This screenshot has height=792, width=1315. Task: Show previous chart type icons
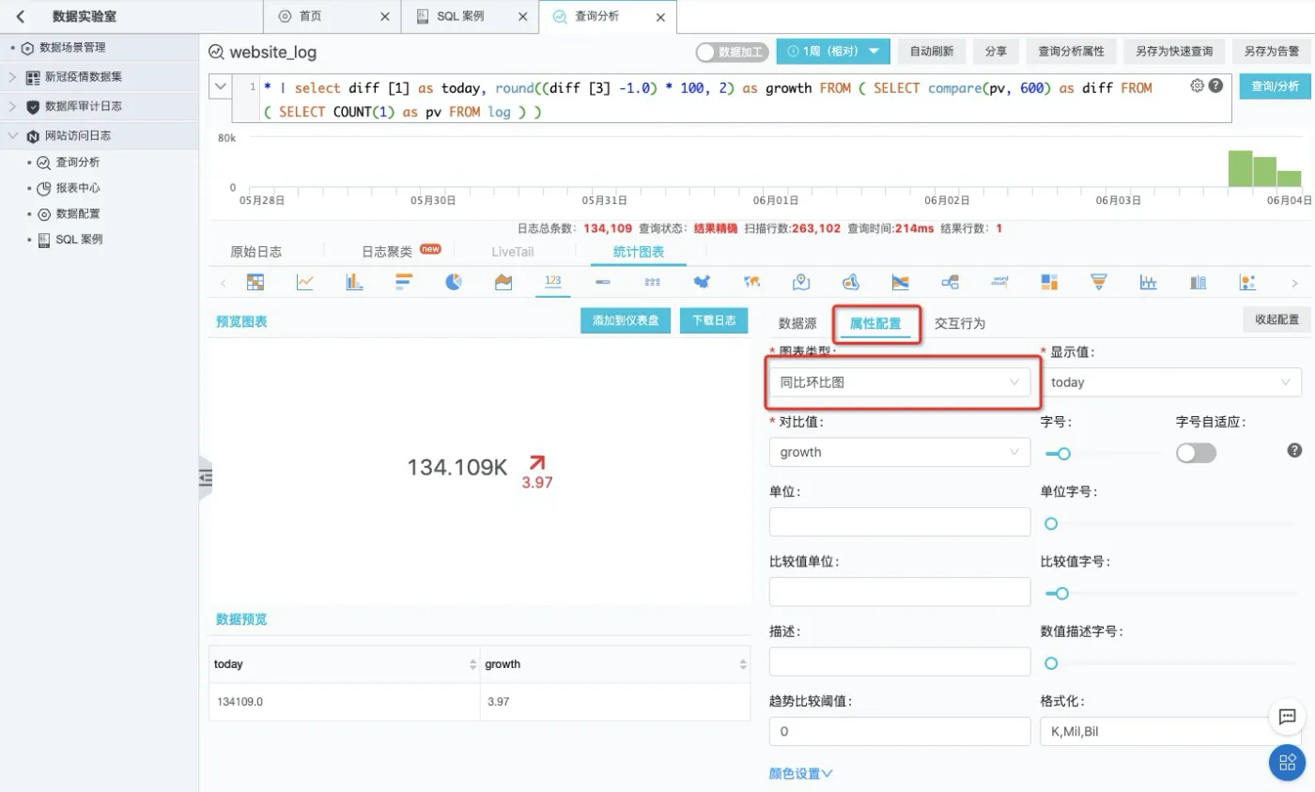tap(223, 283)
